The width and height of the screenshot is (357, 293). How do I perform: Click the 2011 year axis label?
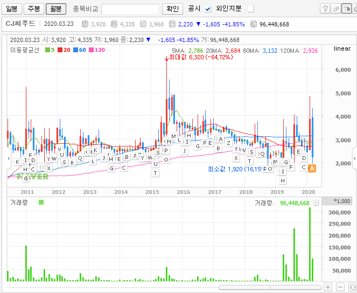27,192
